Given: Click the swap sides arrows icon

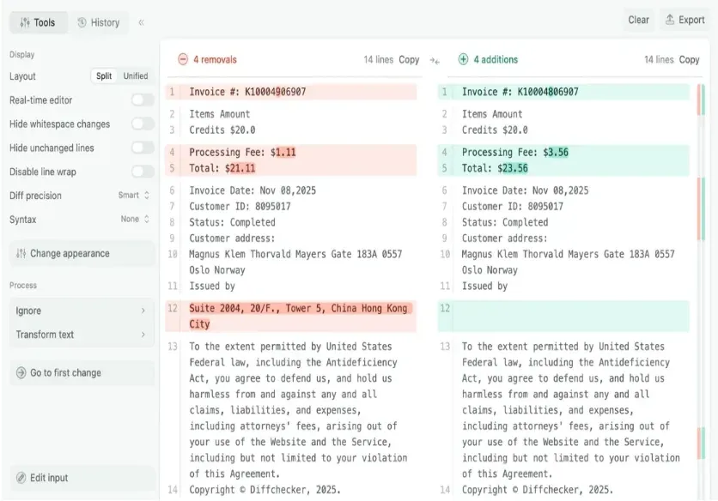Looking at the screenshot, I should tap(435, 60).
